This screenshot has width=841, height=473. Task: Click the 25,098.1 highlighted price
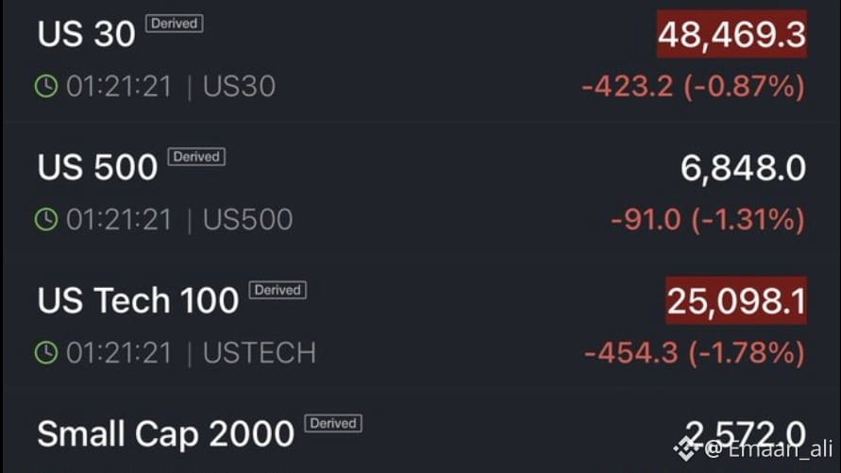(x=736, y=301)
